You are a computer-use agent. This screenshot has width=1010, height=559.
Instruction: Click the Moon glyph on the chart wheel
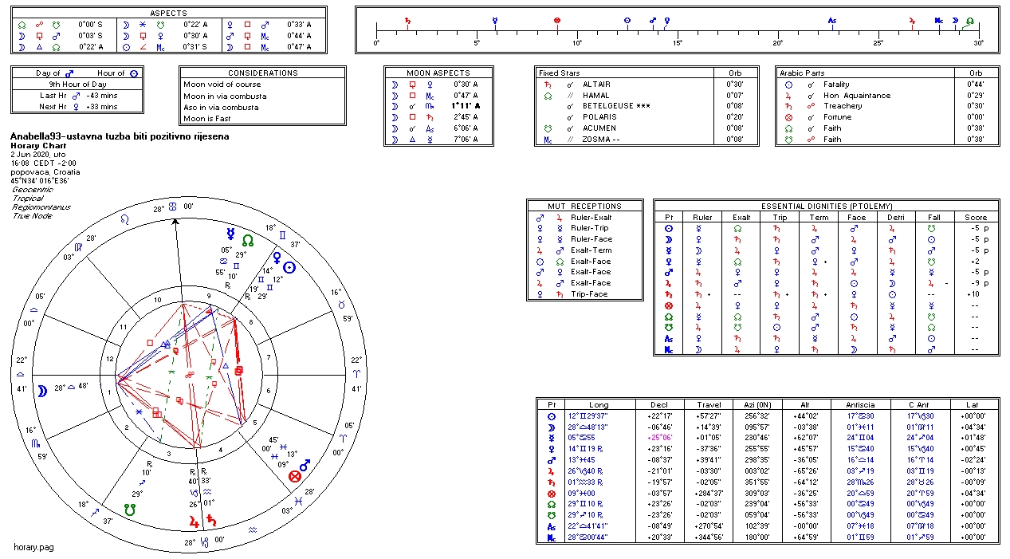pos(41,389)
